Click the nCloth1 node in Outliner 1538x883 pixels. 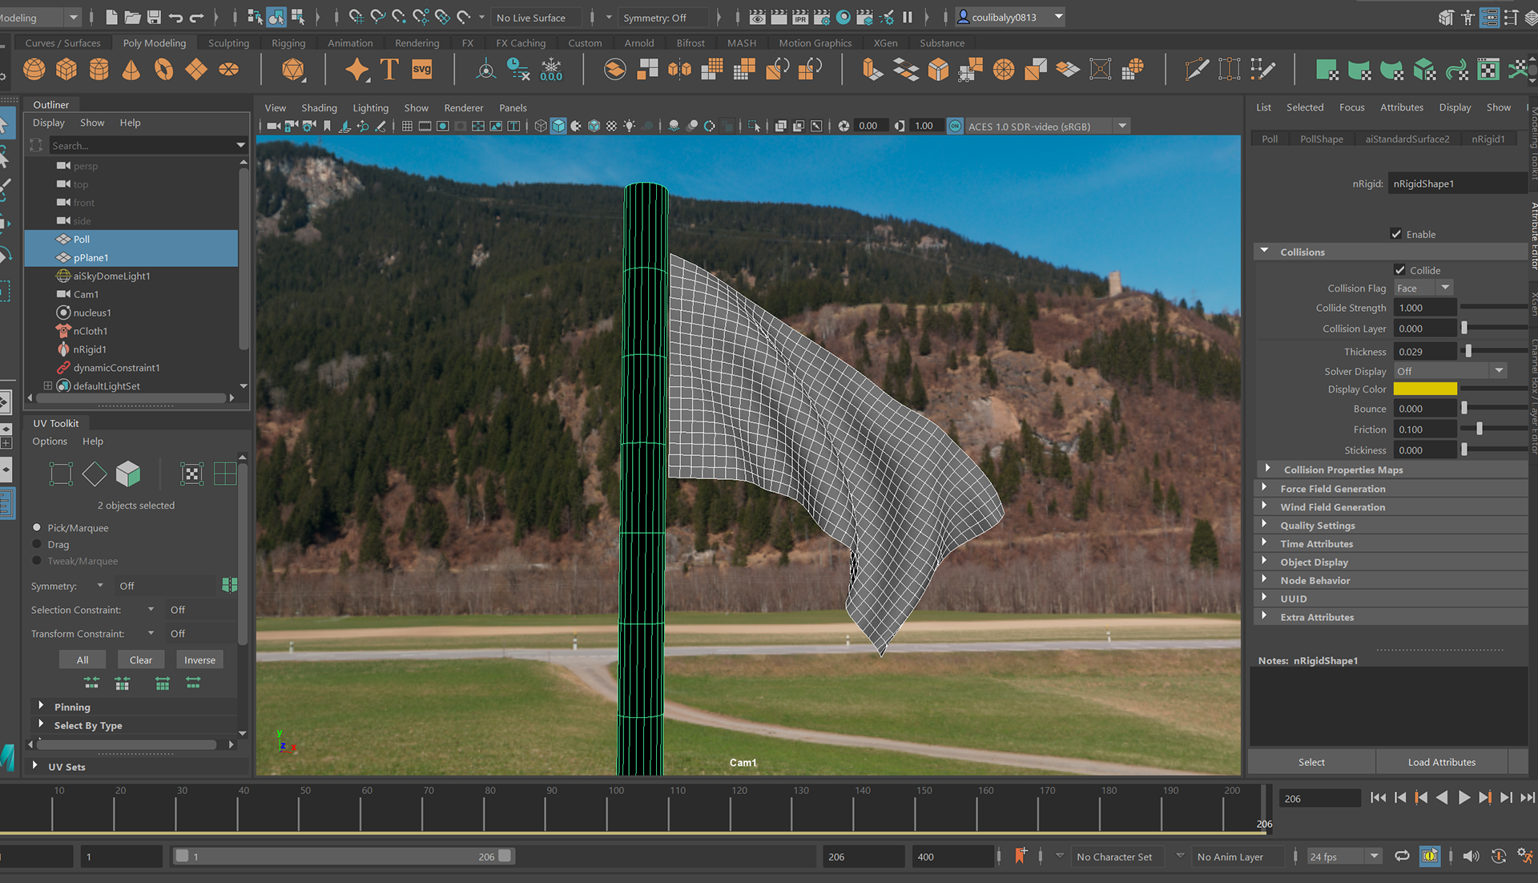pyautogui.click(x=90, y=331)
